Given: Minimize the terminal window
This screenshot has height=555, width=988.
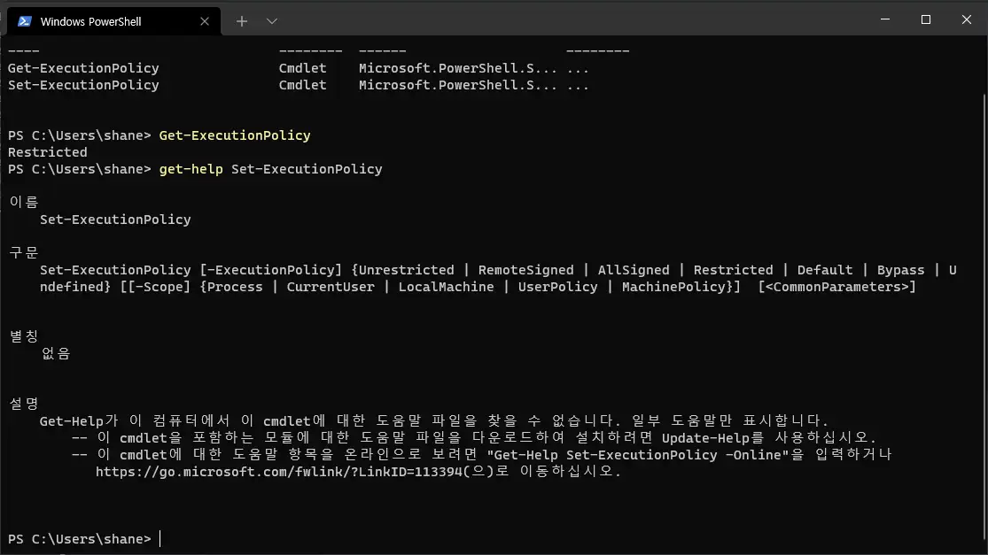Looking at the screenshot, I should (x=885, y=19).
